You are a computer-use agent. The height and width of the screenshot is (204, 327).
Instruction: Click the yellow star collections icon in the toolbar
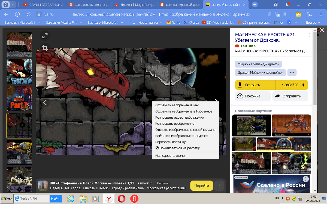coord(299,14)
